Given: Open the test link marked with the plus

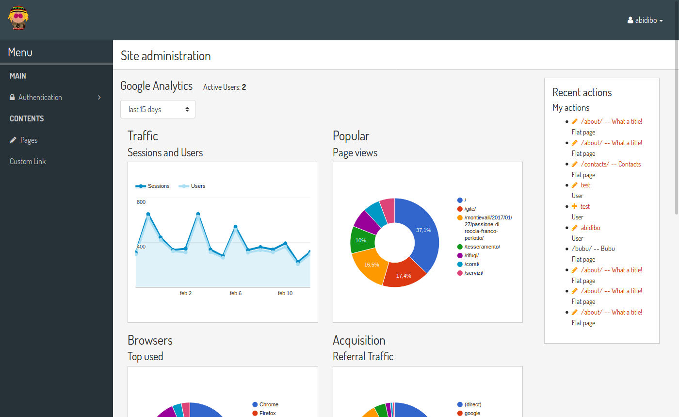Looking at the screenshot, I should 585,206.
